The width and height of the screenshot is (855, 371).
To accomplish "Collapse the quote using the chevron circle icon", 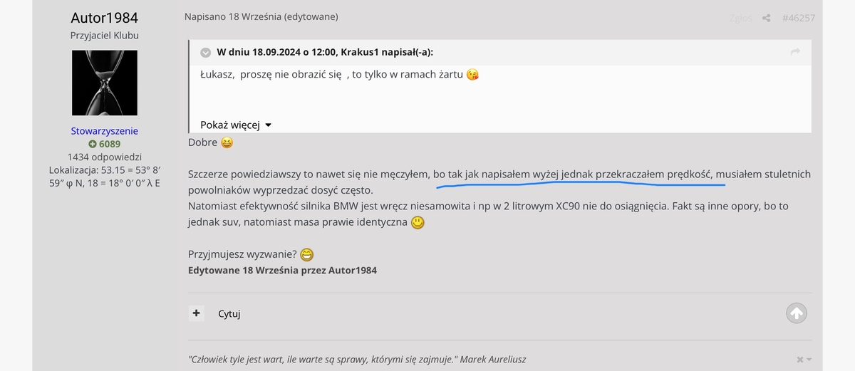I will point(205,52).
